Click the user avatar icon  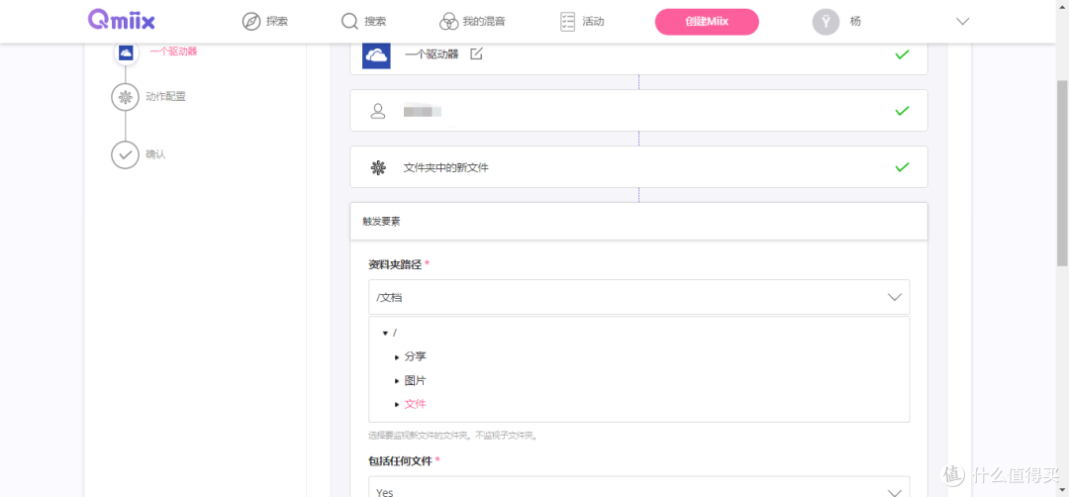(x=826, y=22)
